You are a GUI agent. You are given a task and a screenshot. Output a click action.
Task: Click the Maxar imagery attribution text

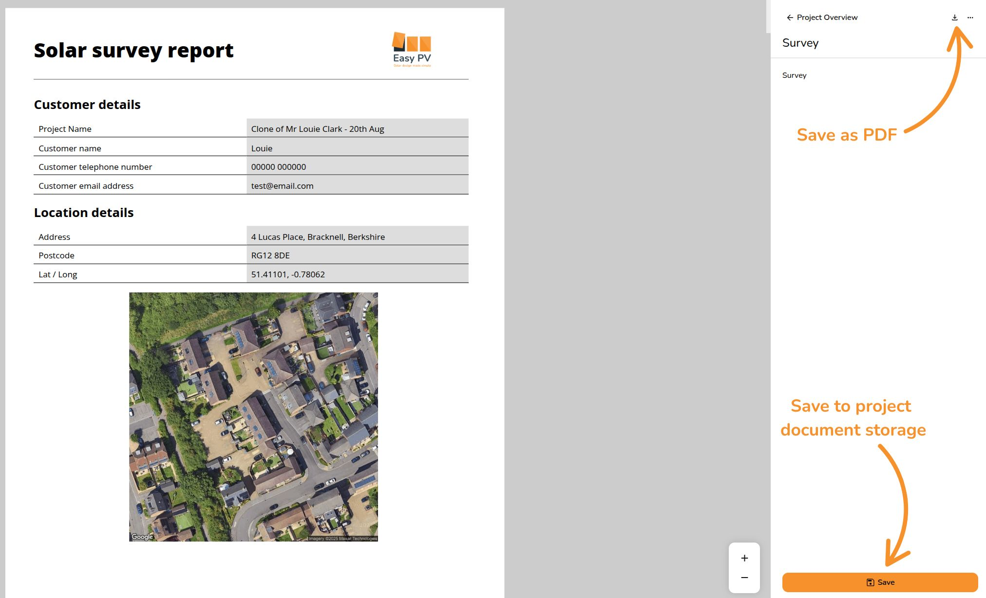tap(342, 539)
